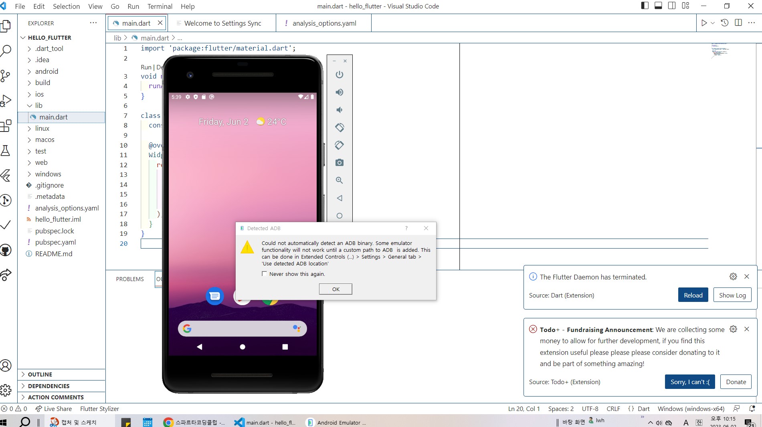
Task: Click the emulator back triangle button
Action: (x=340, y=198)
